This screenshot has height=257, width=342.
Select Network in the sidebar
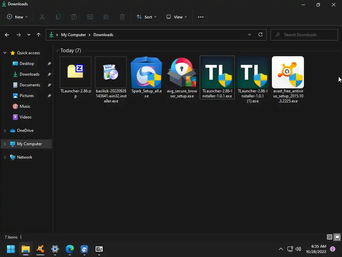pyautogui.click(x=24, y=157)
